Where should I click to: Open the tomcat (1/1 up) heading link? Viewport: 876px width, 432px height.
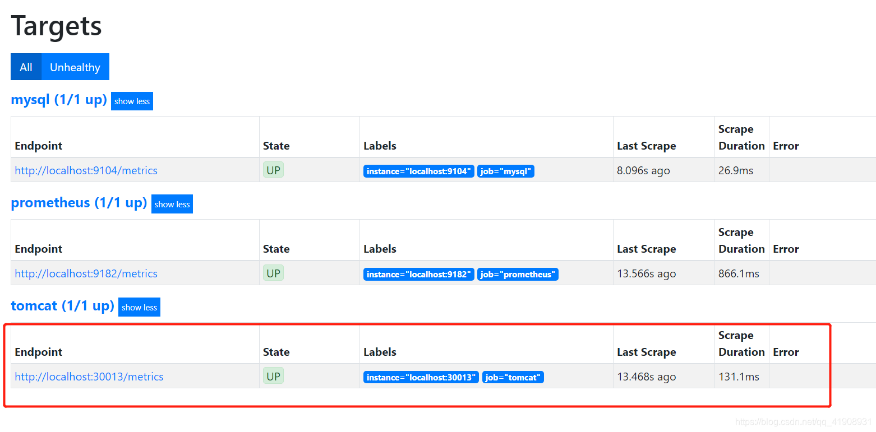pyautogui.click(x=63, y=306)
